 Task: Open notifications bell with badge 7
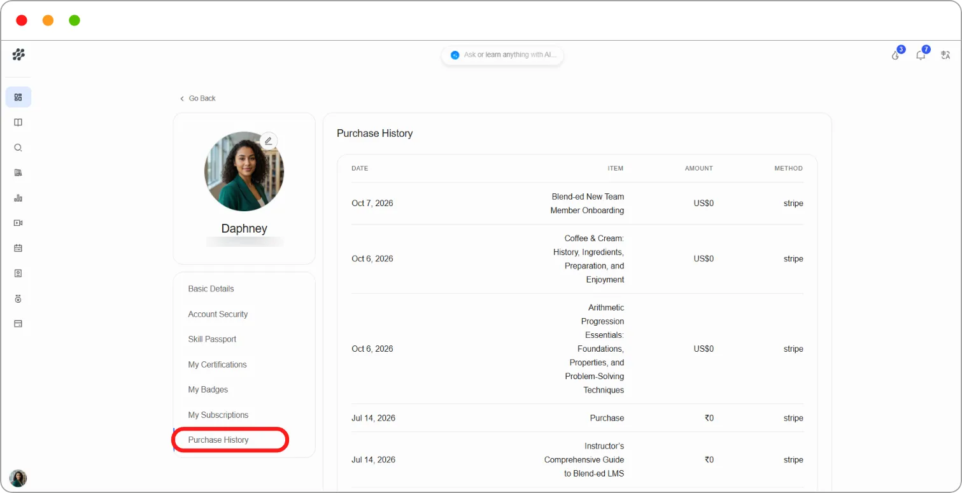921,55
